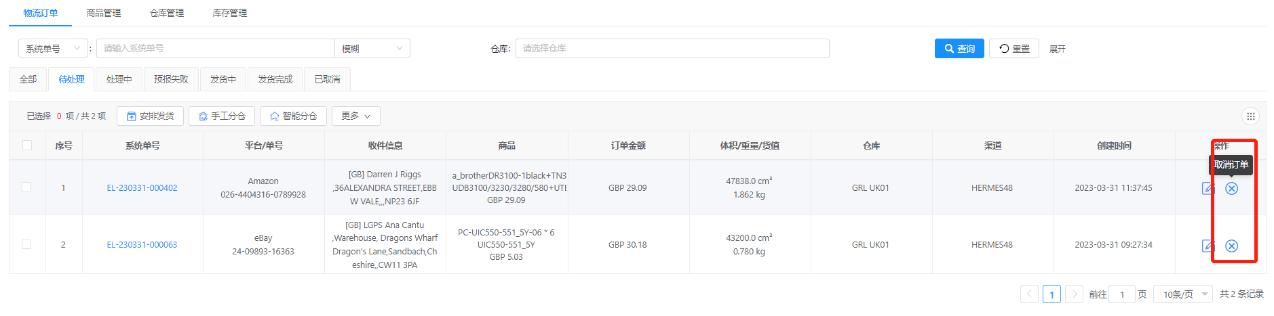Click the edit icon for order EL-230331-000402
This screenshot has height=316, width=1274.
1208,189
